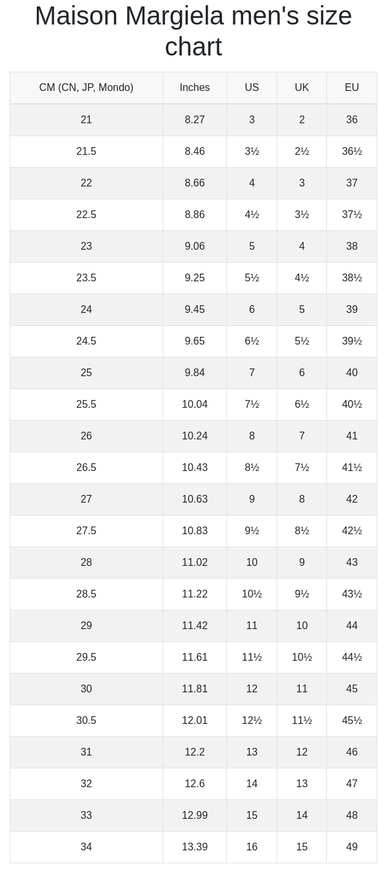Click the 12.01 inches cell
Viewport: 387px width, 873px height.
(195, 720)
